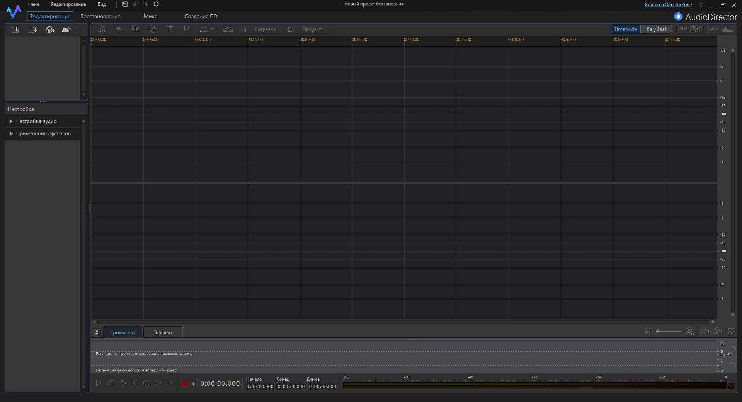
Task: Click the paste icon in edit toolbar
Action: click(153, 29)
